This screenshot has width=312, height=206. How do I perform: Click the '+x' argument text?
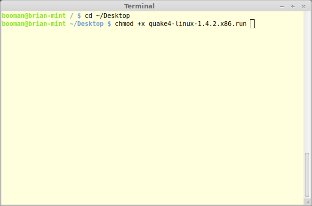(141, 24)
